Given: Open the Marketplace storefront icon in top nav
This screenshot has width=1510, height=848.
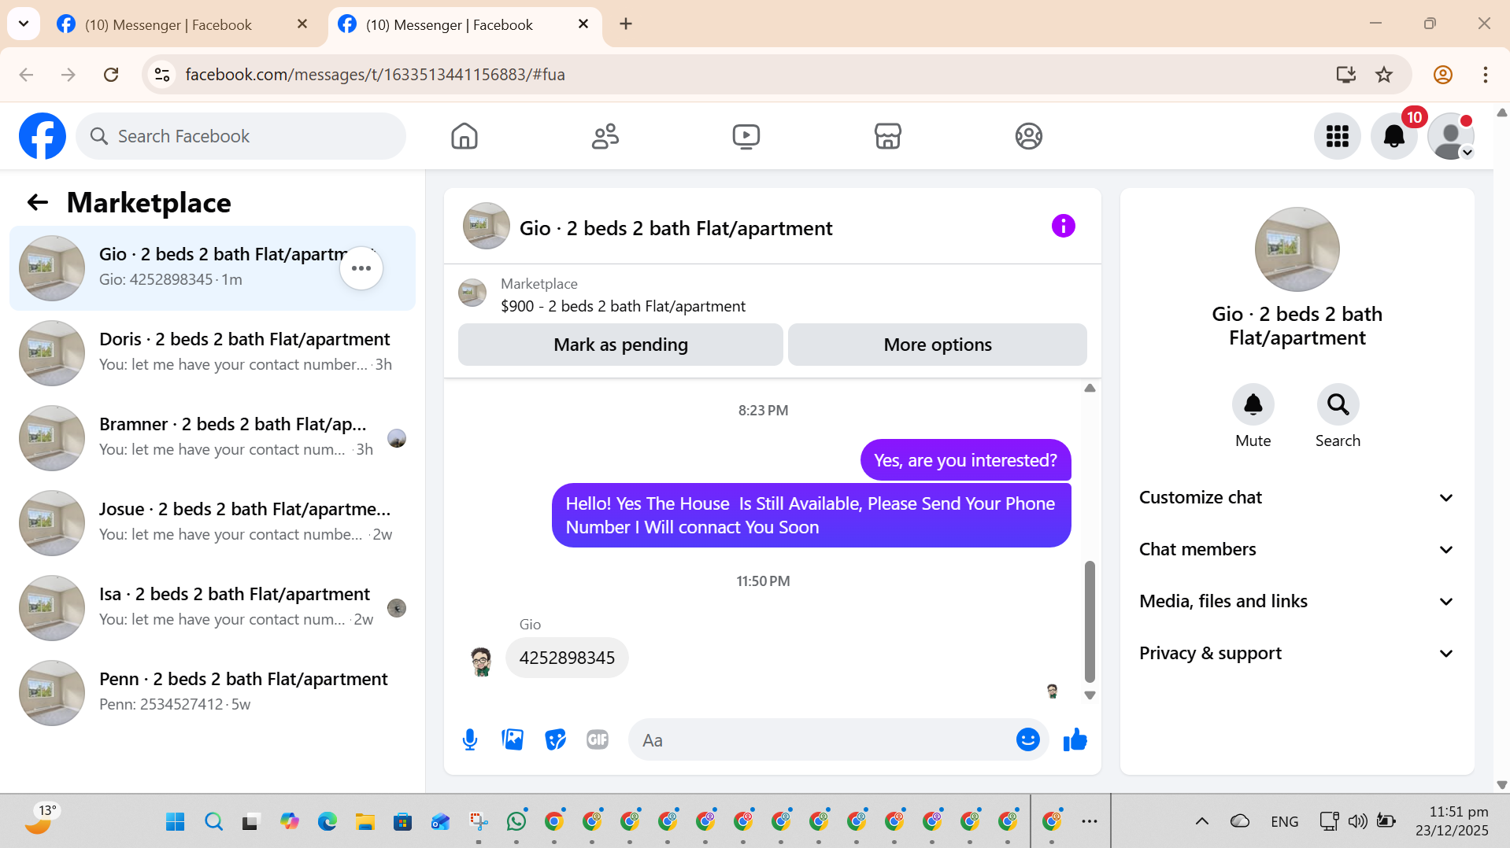Looking at the screenshot, I should [x=887, y=136].
